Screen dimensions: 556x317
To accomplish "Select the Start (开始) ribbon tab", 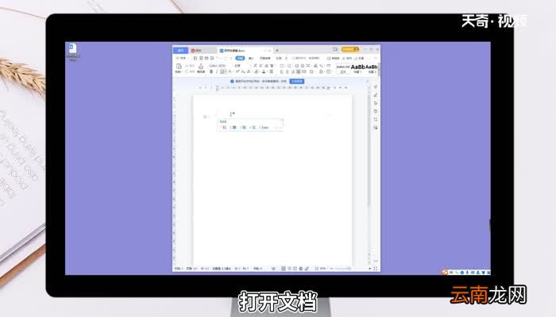I will 240,58.
